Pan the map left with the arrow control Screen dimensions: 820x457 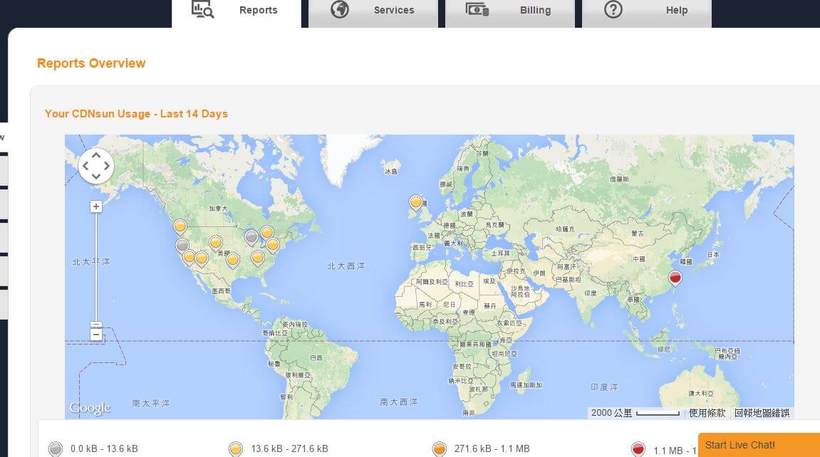click(85, 166)
